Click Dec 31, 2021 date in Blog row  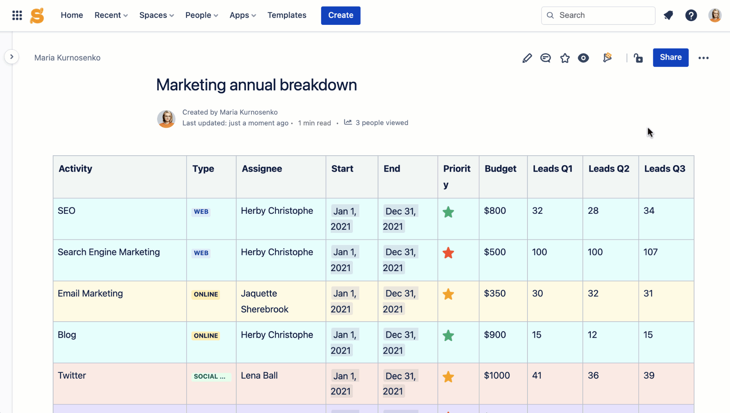click(400, 342)
